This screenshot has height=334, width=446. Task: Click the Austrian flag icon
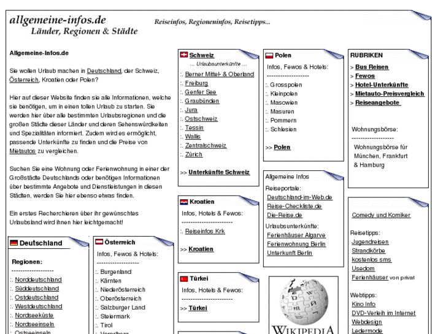[x=99, y=241]
